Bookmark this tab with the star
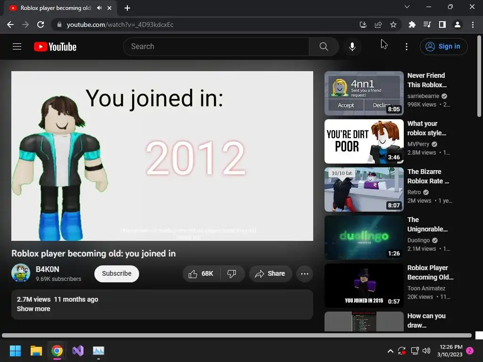The image size is (483, 362). 393,25
